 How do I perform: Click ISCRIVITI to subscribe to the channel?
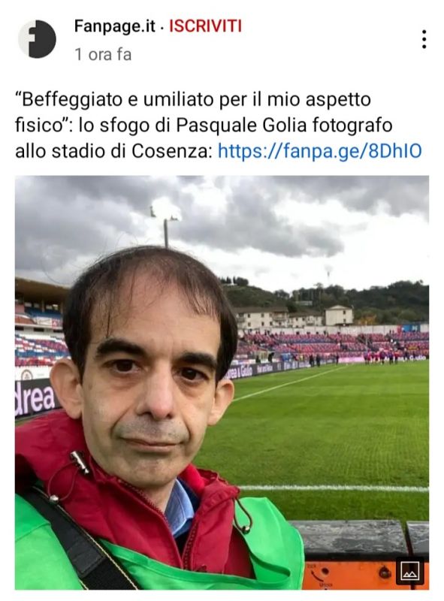205,26
